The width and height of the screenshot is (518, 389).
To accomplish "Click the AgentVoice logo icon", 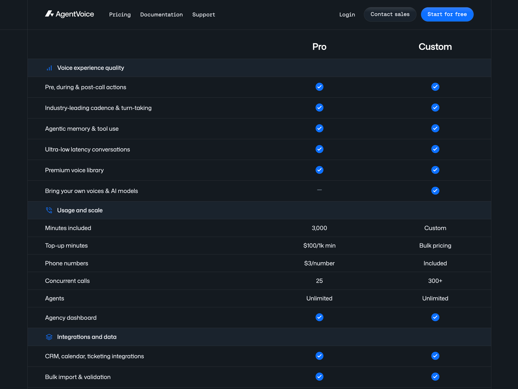I will (x=49, y=14).
